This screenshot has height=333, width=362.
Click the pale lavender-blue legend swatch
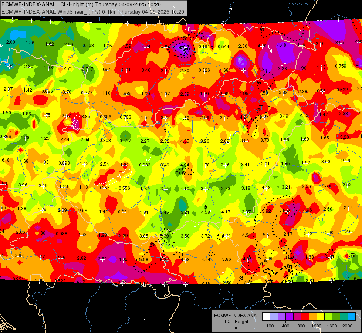[274, 316]
